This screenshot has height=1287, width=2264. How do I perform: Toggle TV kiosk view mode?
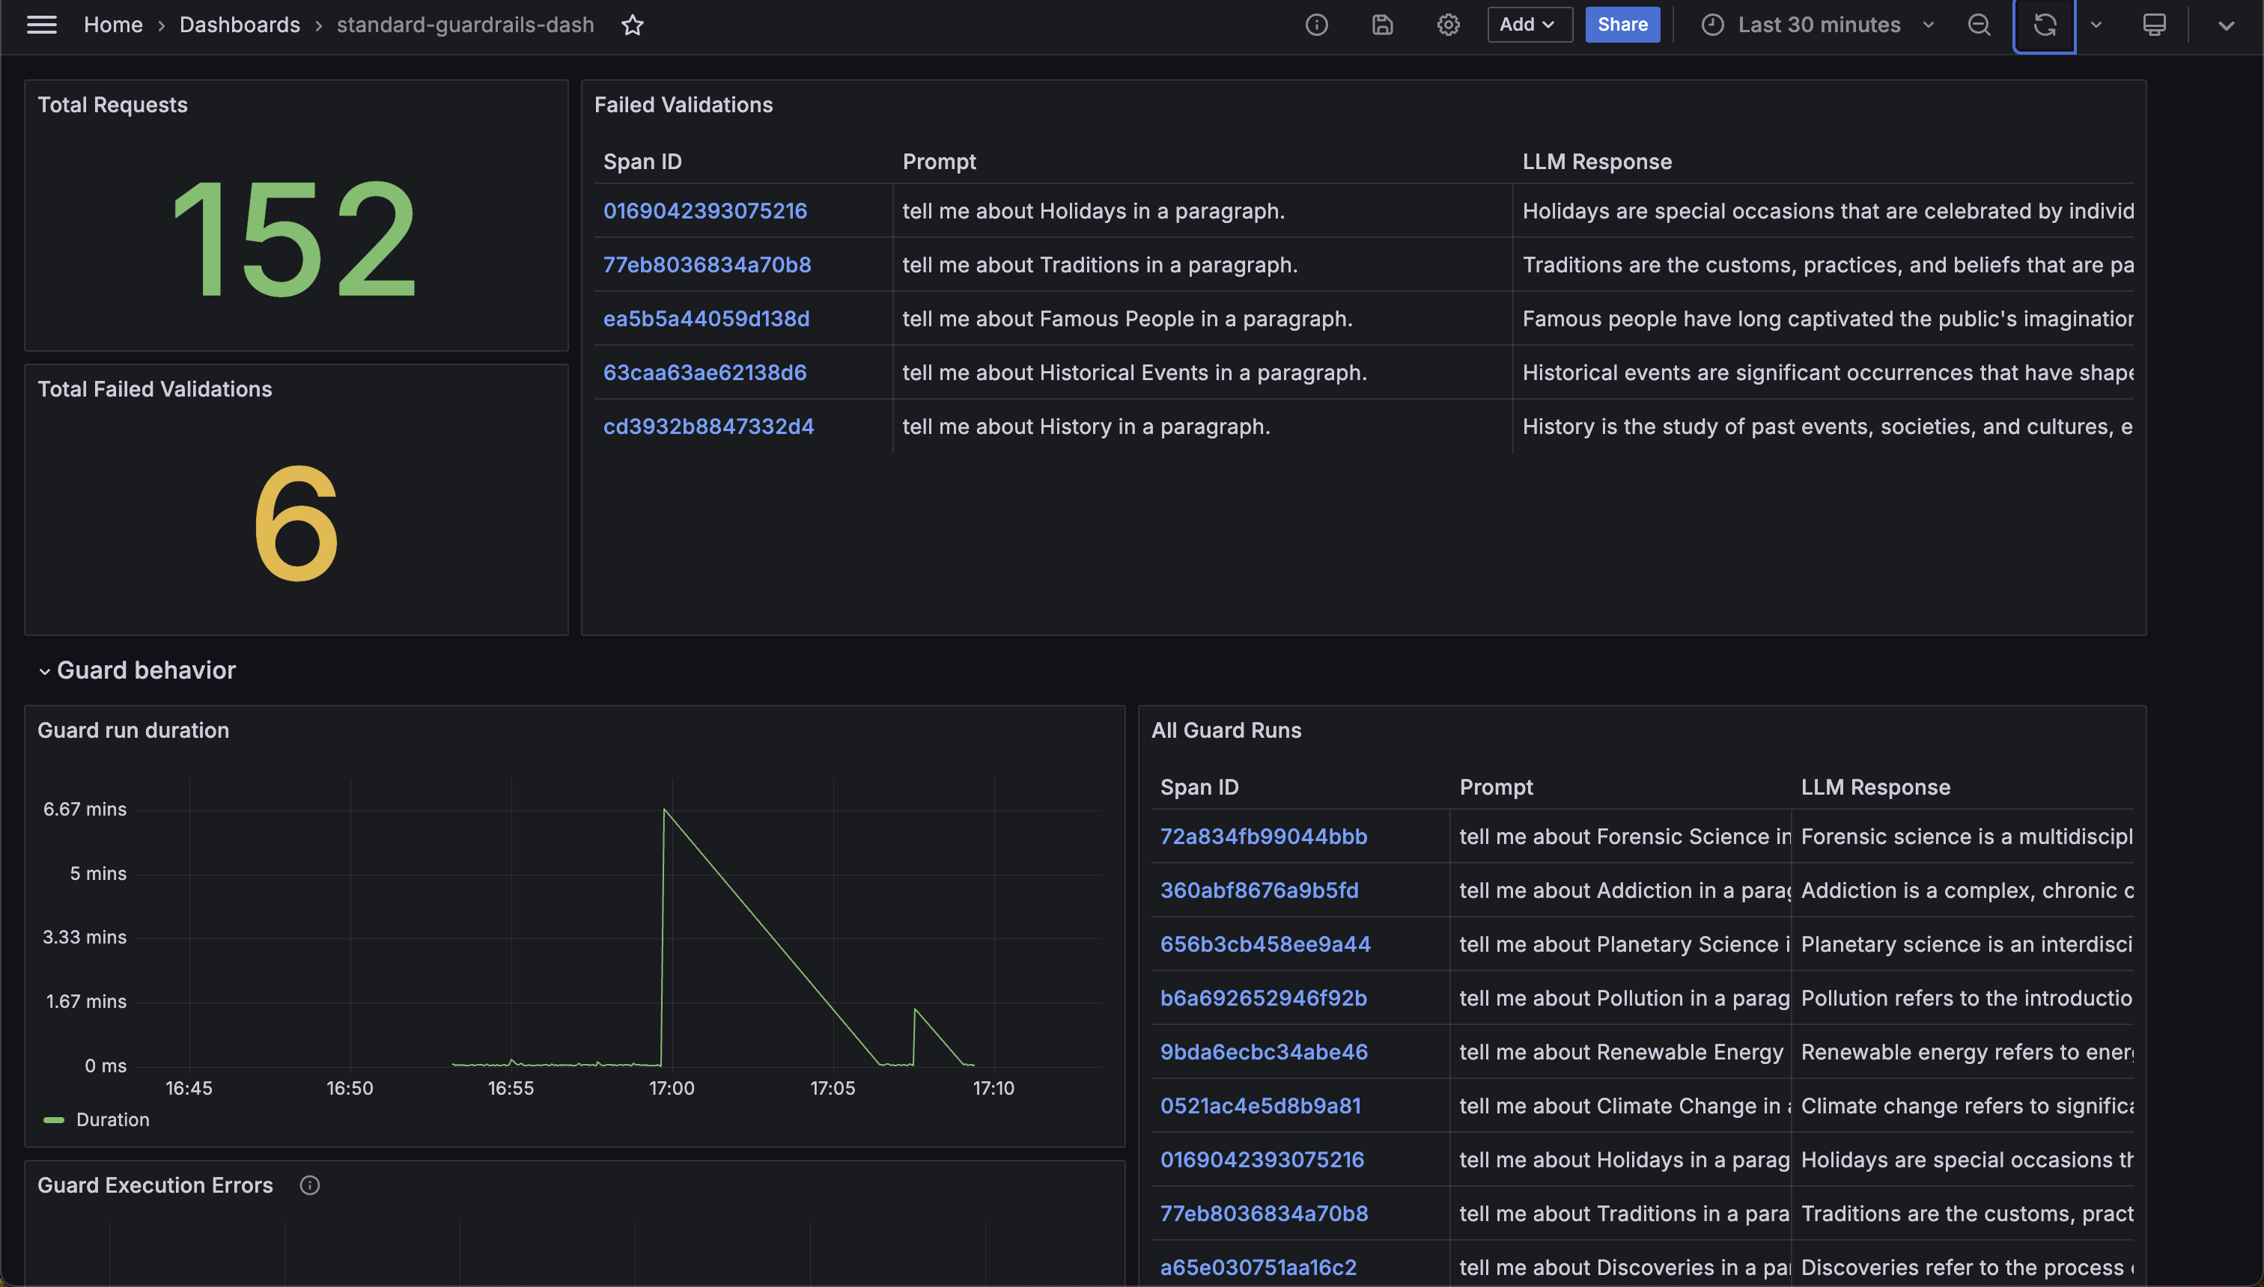click(x=2155, y=25)
